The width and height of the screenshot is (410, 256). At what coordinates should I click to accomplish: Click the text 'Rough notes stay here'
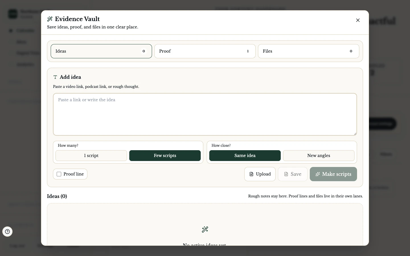pos(267,196)
